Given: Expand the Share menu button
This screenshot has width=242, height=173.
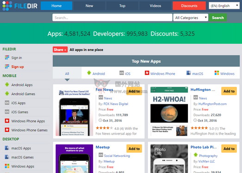Looking at the screenshot, I should coord(60,49).
